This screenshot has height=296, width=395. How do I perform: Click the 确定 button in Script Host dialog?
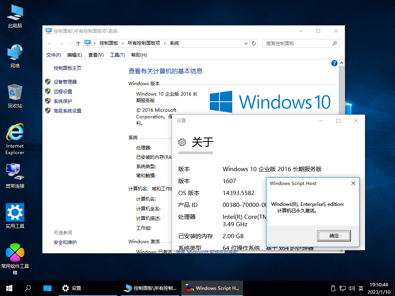[x=334, y=236]
